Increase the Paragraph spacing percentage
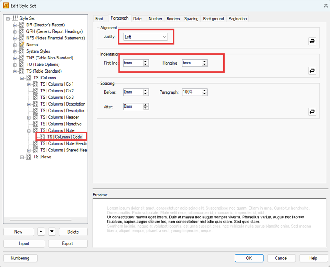 [x=204, y=90]
